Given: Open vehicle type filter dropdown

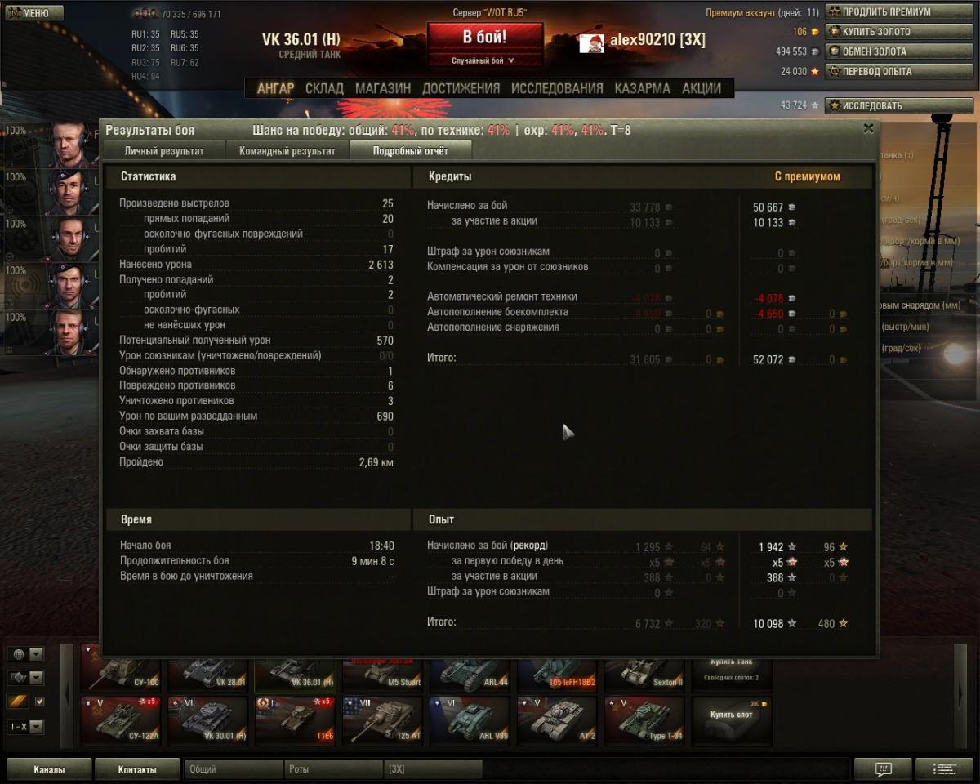Looking at the screenshot, I should click(26, 678).
